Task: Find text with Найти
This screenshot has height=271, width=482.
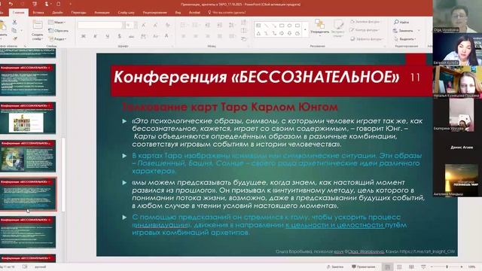Action: pos(401,22)
